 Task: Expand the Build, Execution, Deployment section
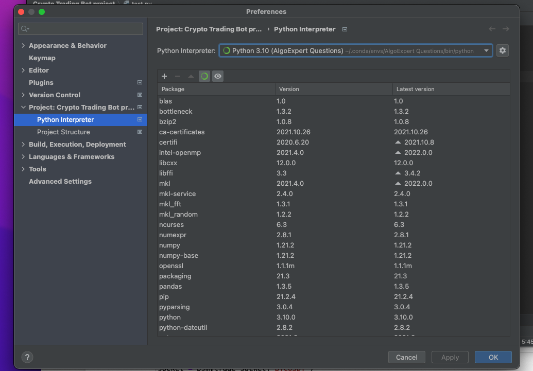pos(23,145)
